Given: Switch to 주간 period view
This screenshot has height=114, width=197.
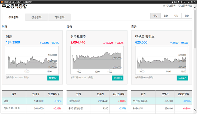Looking at the screenshot, I should pyautogui.click(x=176, y=16).
